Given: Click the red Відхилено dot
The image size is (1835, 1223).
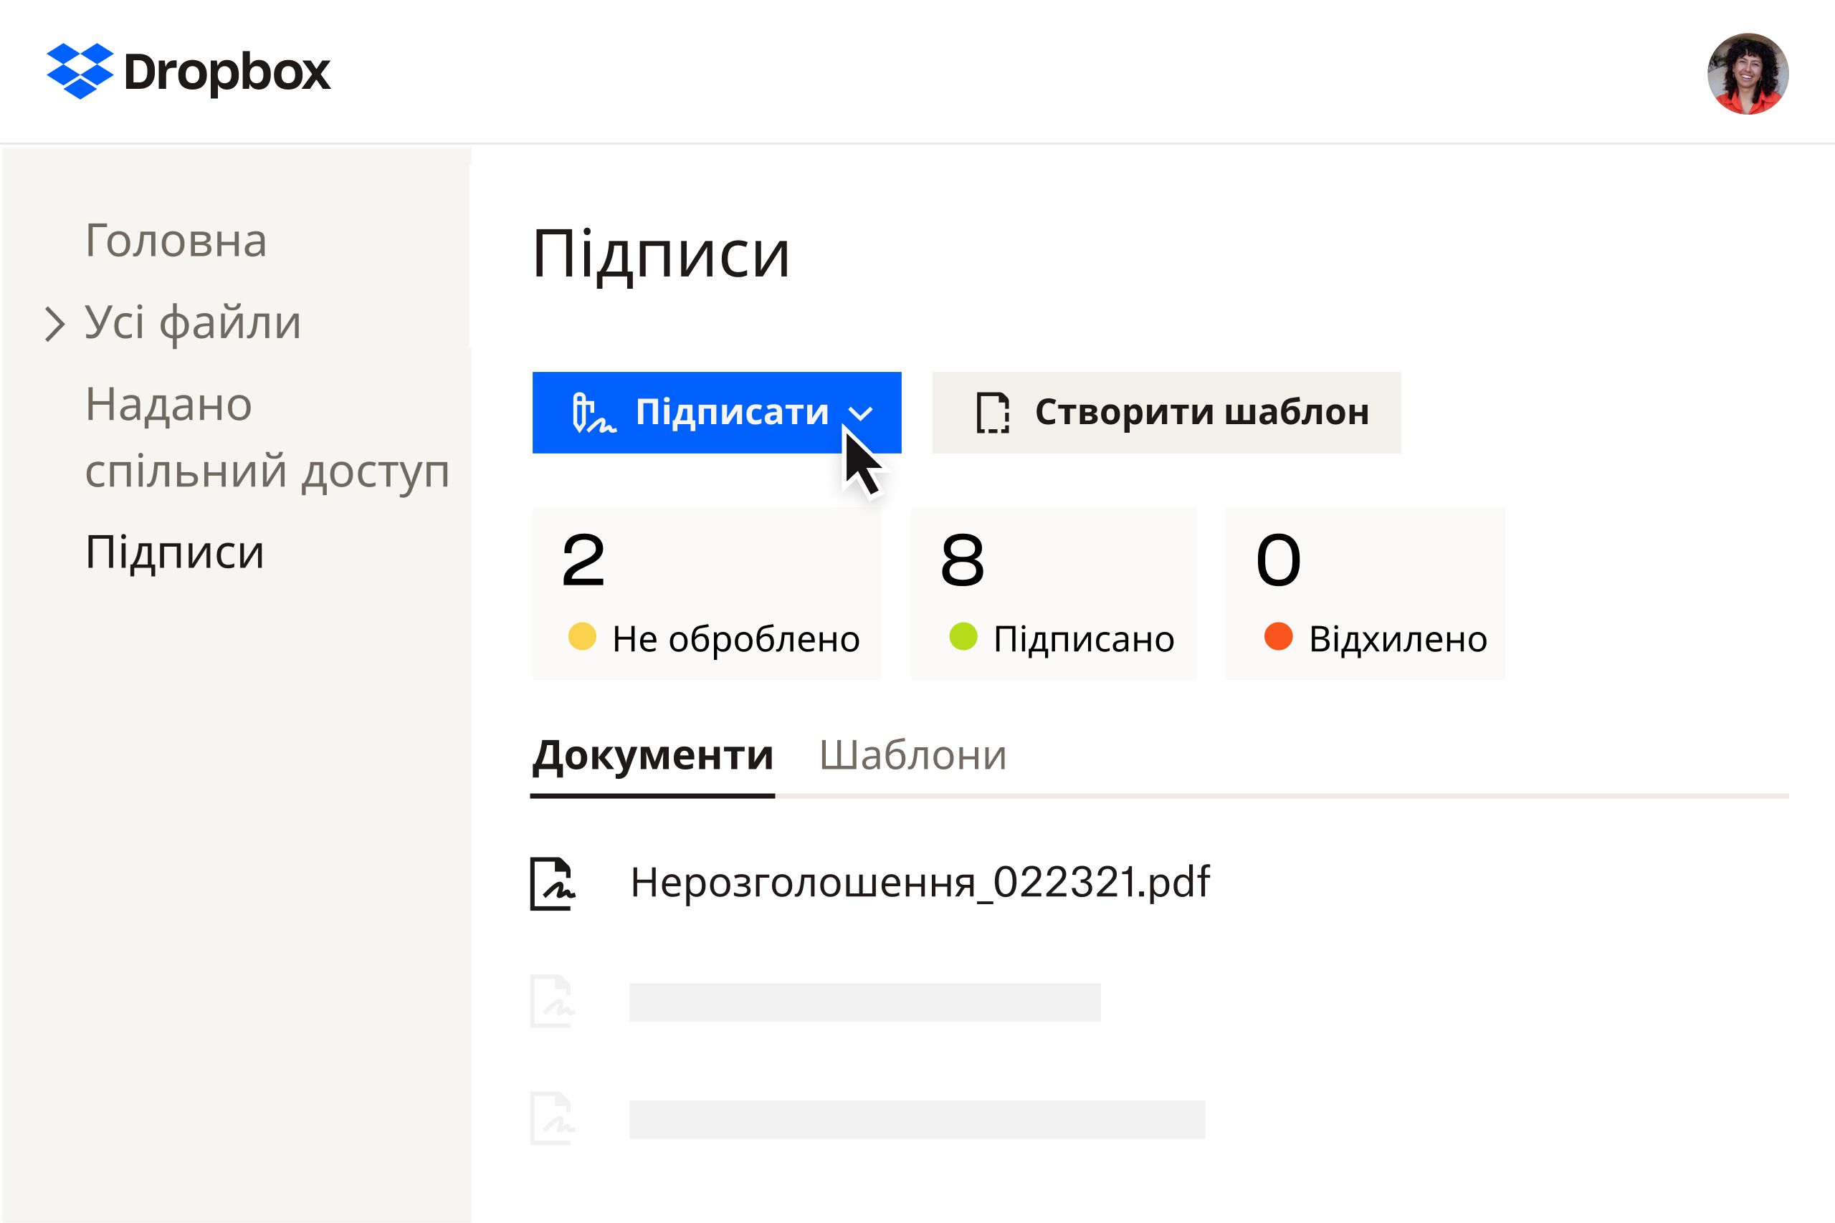Looking at the screenshot, I should (1278, 636).
